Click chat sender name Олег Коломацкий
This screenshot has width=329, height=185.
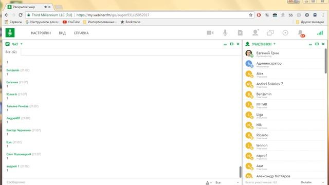(19, 154)
